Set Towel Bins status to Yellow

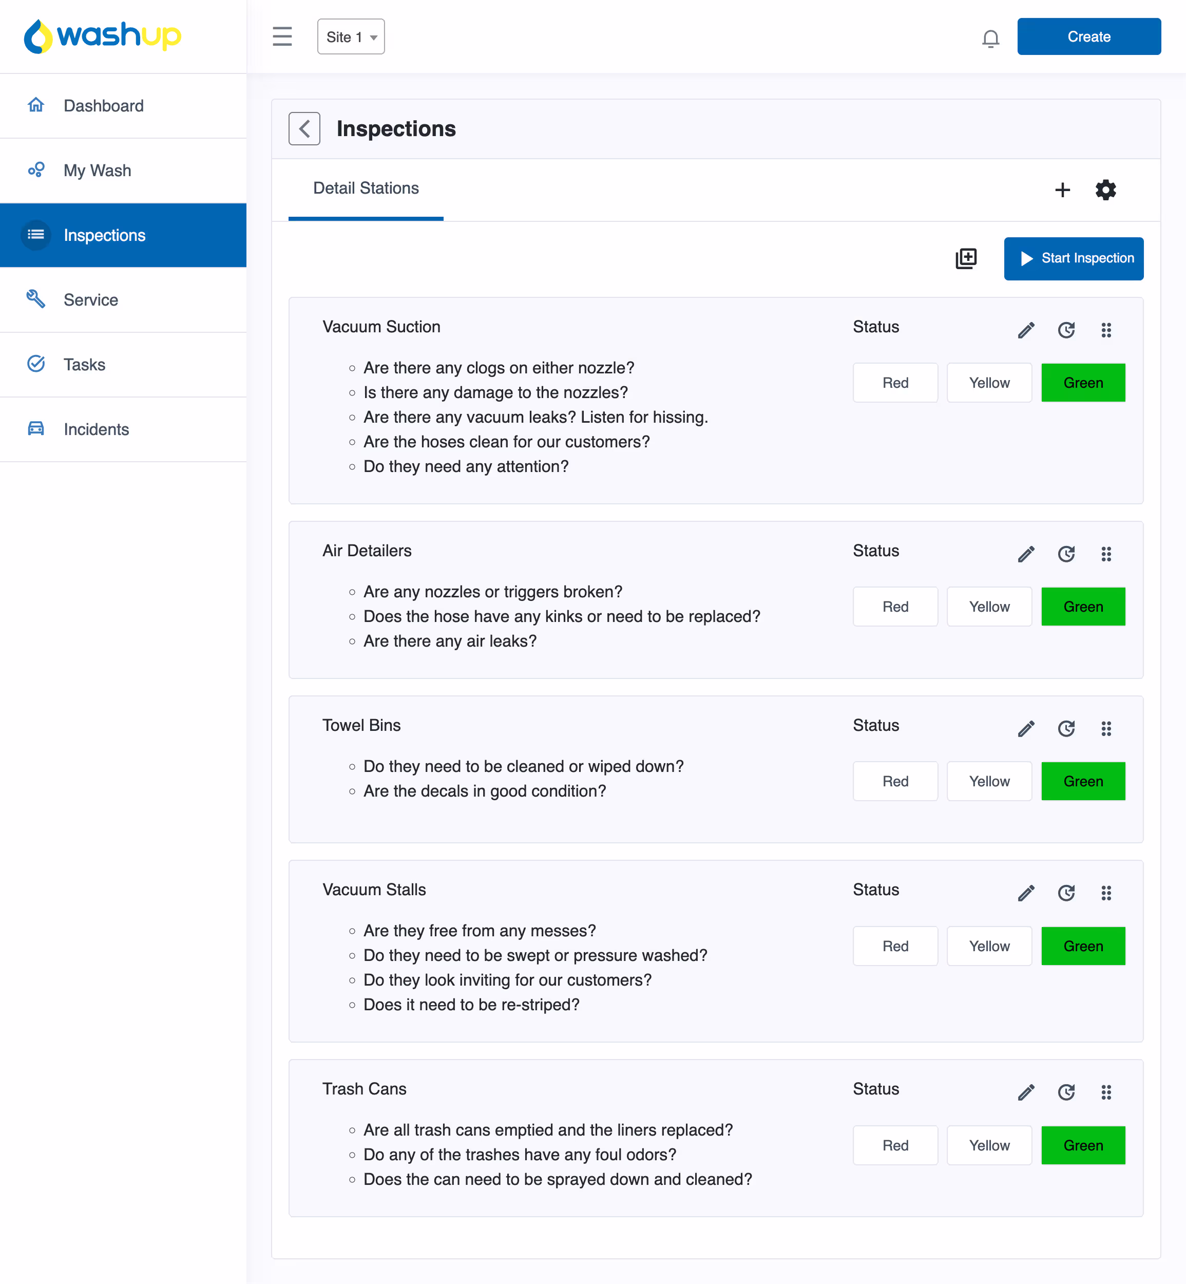(x=989, y=781)
